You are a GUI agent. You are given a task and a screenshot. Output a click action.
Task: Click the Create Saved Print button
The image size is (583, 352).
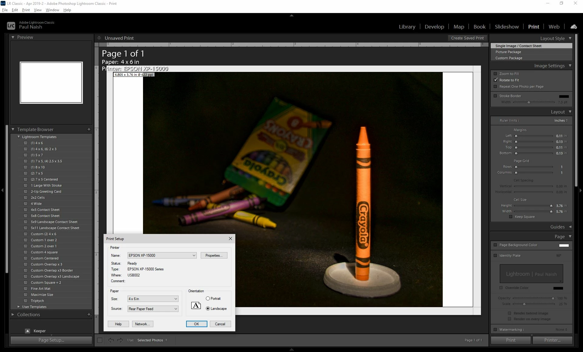[x=467, y=38]
